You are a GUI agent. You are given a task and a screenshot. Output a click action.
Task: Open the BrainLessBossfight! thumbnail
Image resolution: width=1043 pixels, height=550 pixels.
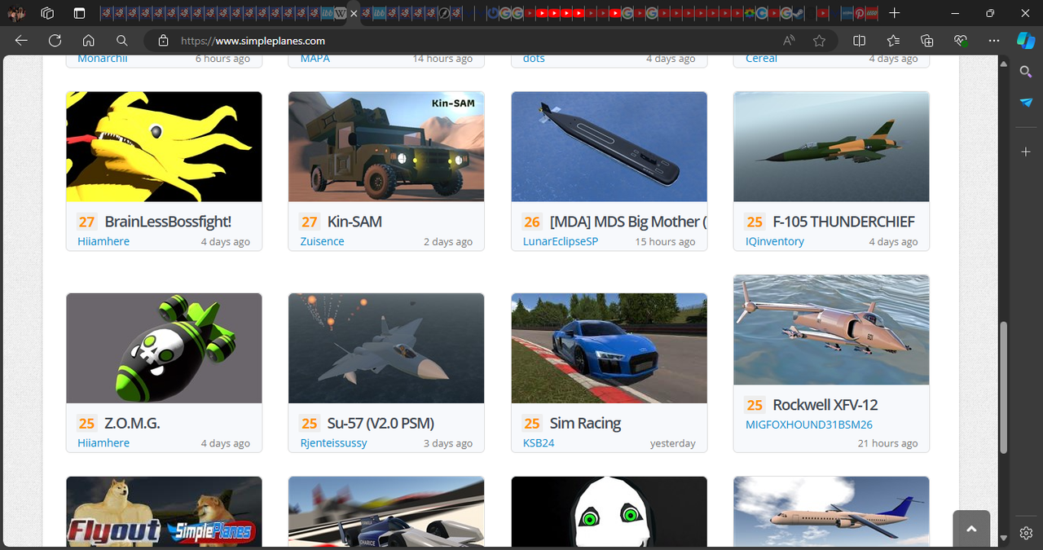coord(164,147)
